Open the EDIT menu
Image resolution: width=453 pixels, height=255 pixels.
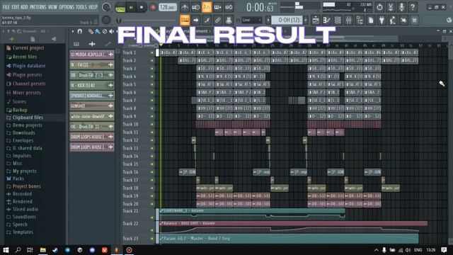pos(15,7)
